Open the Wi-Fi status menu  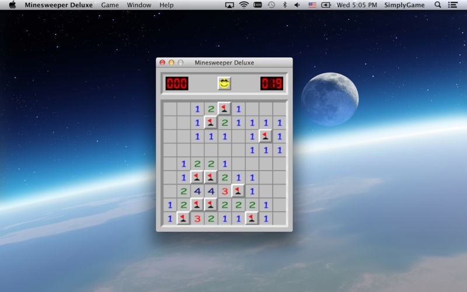tap(243, 5)
